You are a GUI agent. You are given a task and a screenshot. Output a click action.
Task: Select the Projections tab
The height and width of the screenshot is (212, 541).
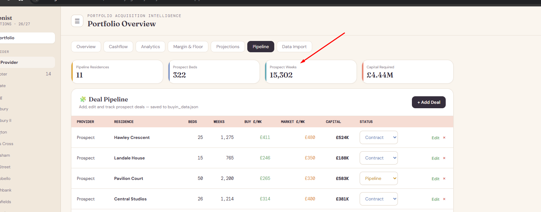coord(228,47)
